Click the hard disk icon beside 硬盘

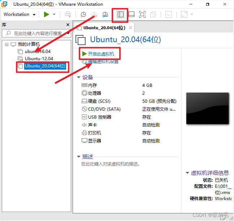click(84, 101)
